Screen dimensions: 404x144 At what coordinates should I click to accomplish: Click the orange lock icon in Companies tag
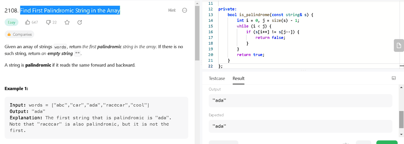click(x=9, y=34)
